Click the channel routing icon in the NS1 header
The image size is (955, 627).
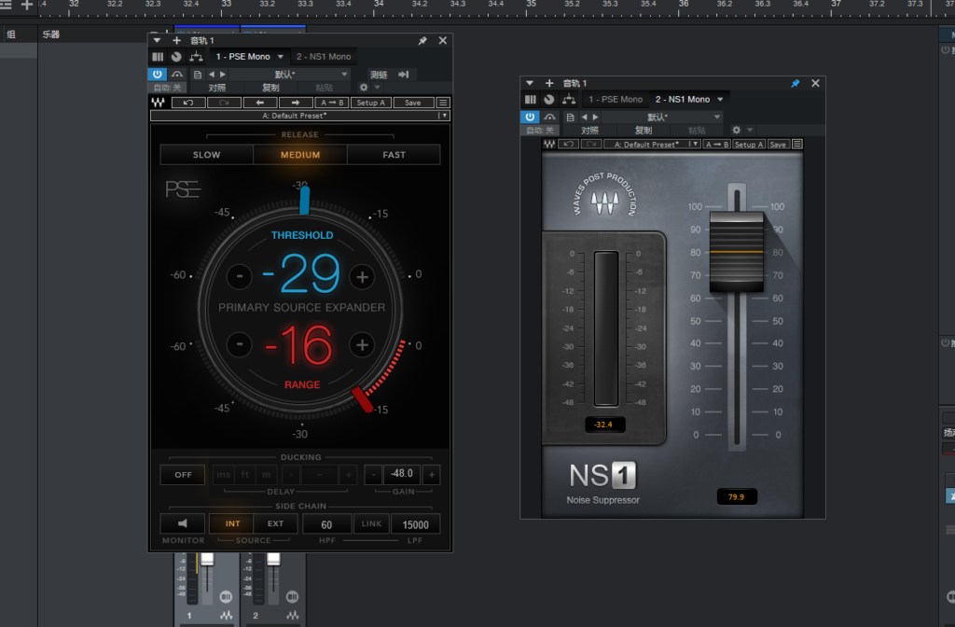[x=569, y=99]
